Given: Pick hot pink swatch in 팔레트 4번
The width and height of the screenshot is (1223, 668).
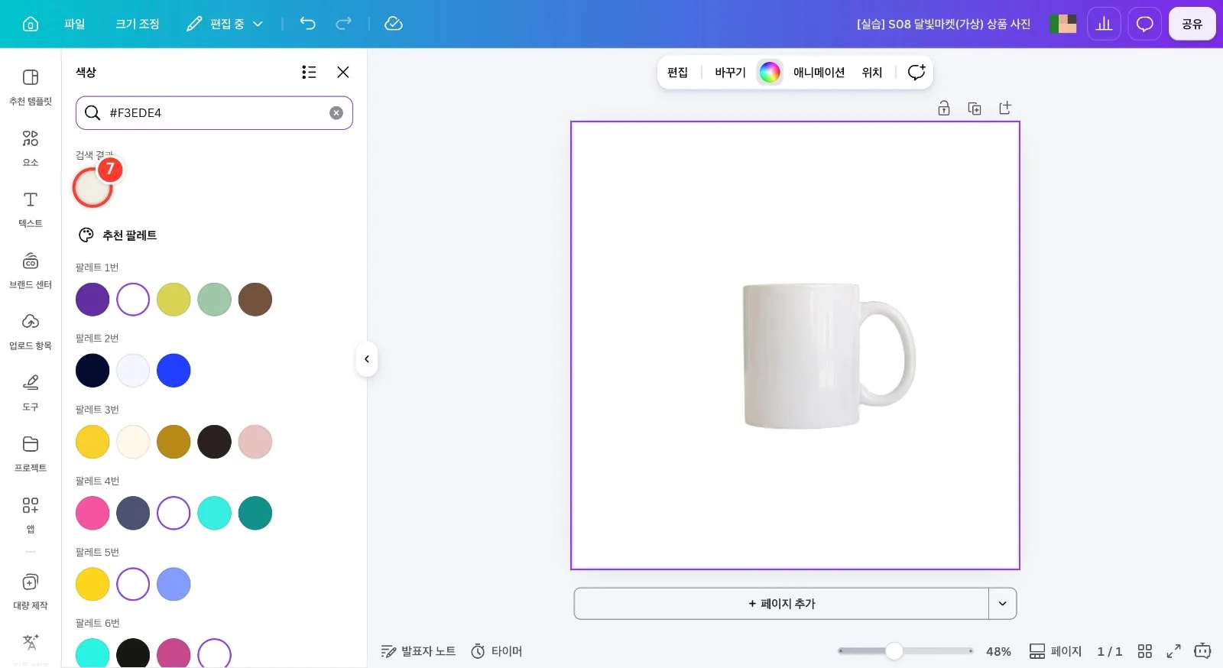Looking at the screenshot, I should point(92,513).
